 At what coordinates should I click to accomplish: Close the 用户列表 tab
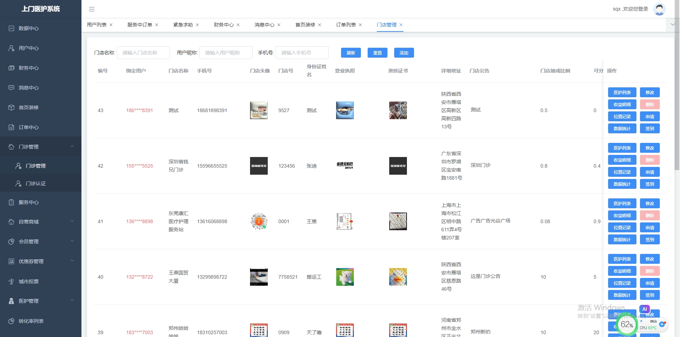(x=111, y=25)
